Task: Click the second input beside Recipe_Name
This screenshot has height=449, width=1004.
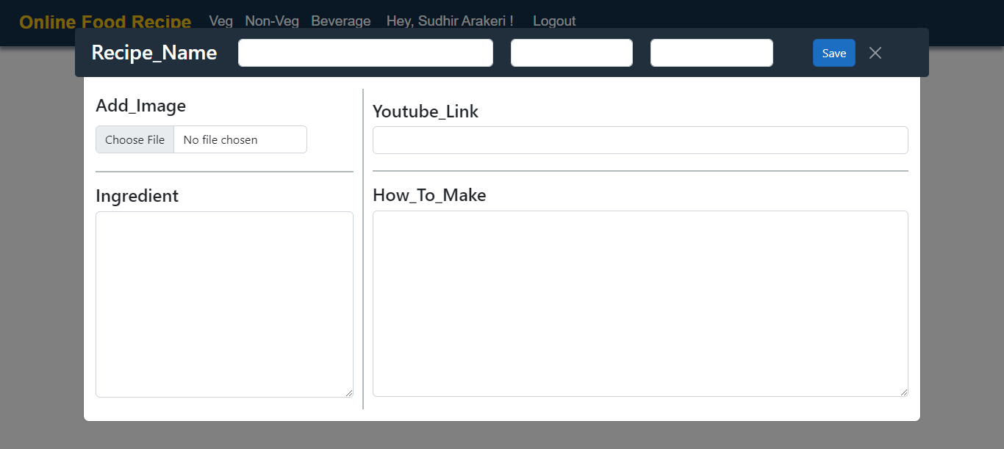Action: pyautogui.click(x=572, y=53)
